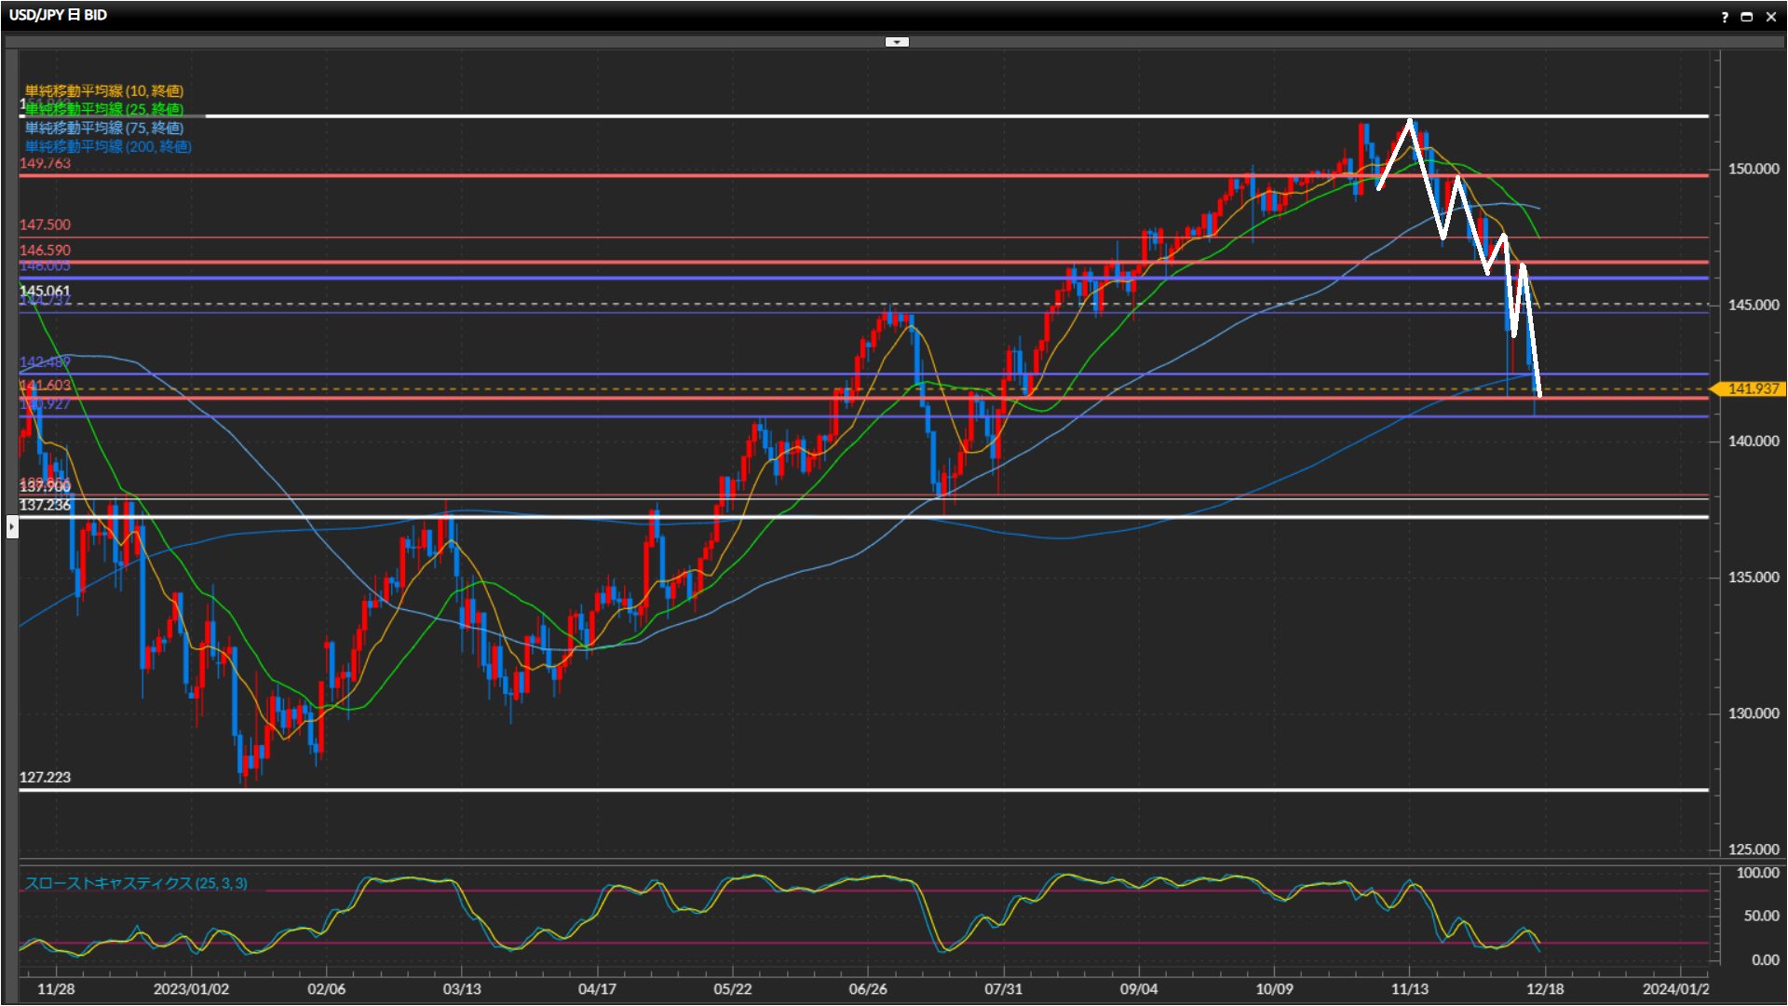The height and width of the screenshot is (1006, 1788).
Task: Click the 150.000 level on the price axis
Action: coord(1753,169)
